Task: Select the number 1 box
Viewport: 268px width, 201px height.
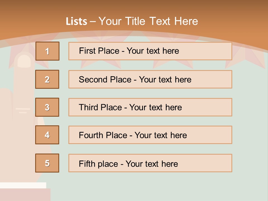Action: click(x=47, y=51)
